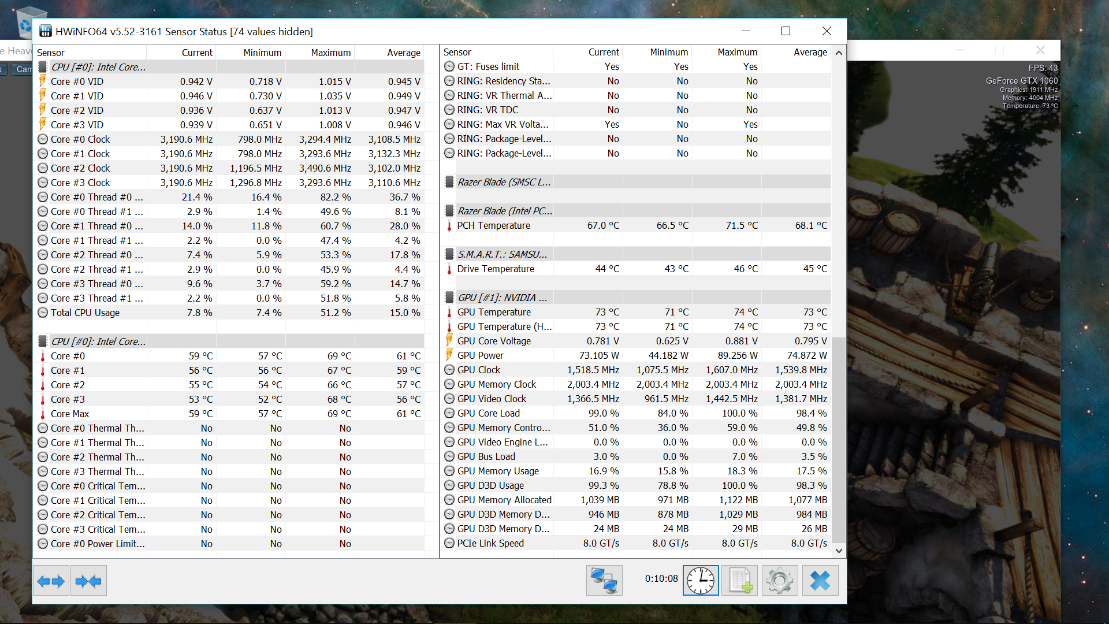
Task: Click the left panel Maximum column header
Action: [320, 53]
